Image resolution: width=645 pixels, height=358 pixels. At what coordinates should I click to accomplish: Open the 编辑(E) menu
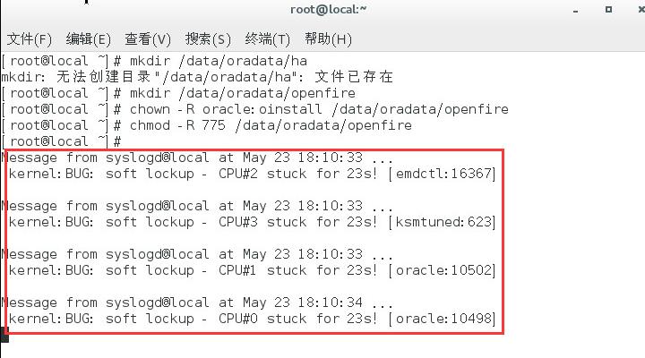click(x=88, y=39)
